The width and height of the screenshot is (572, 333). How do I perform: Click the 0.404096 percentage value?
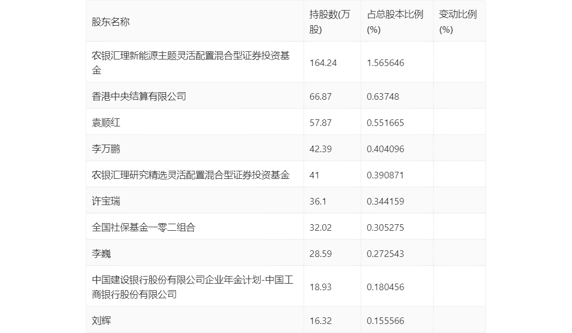(385, 149)
